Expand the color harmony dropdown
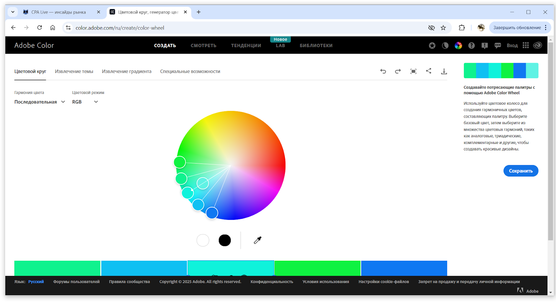 [x=40, y=102]
